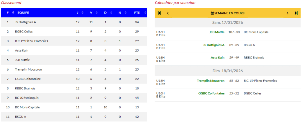Go to next week arrow
Viewport: 302px width, 127px height.
(288, 13)
